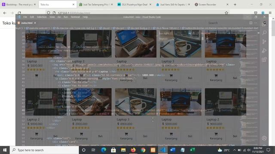Open the weather widget showing 28°C
This screenshot has width=275, height=154.
(223, 150)
